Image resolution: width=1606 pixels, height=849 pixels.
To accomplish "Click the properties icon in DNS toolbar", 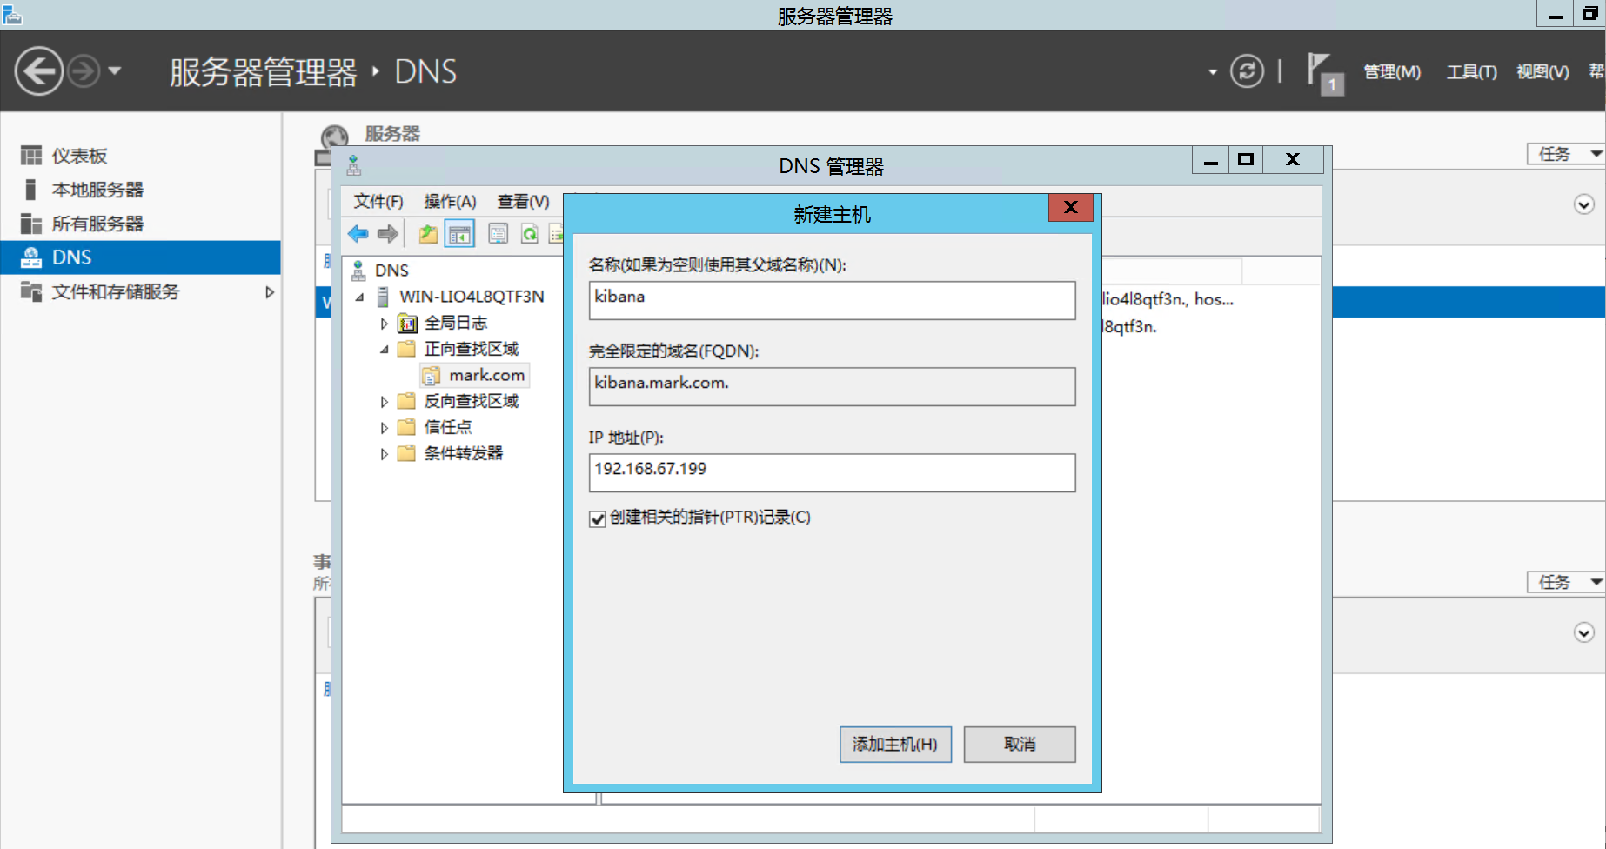I will [x=498, y=233].
